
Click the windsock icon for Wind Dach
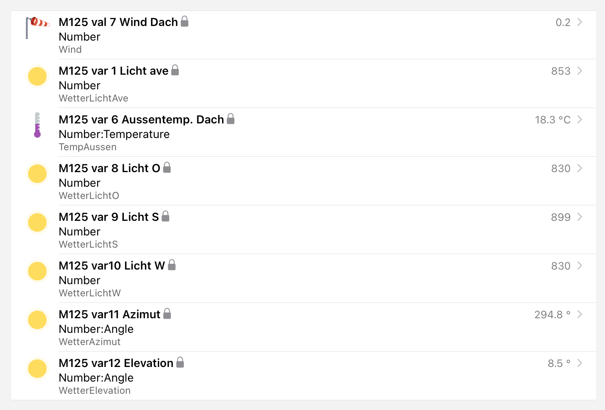tap(37, 27)
